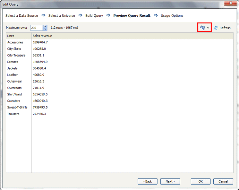This screenshot has width=239, height=190.
Task: Open the dropdown arrow beside the wrench icon
Action: (x=208, y=28)
